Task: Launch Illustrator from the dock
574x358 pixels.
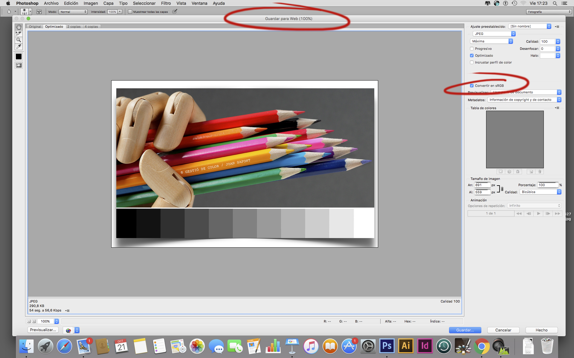Action: pos(405,346)
